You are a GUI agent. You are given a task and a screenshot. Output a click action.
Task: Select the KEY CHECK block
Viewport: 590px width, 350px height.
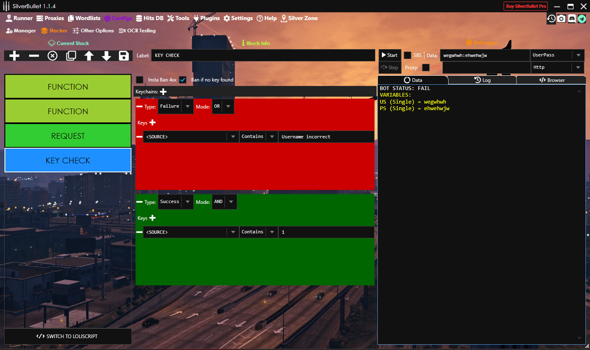68,160
